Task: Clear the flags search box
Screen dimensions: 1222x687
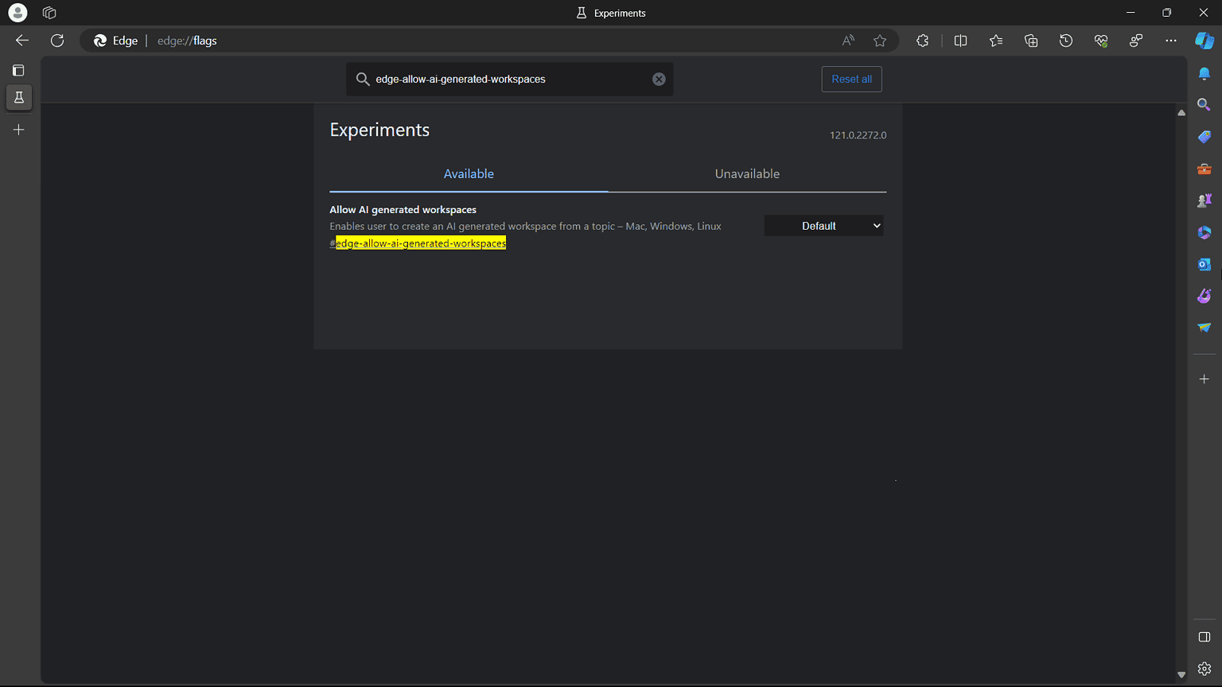Action: pyautogui.click(x=659, y=79)
